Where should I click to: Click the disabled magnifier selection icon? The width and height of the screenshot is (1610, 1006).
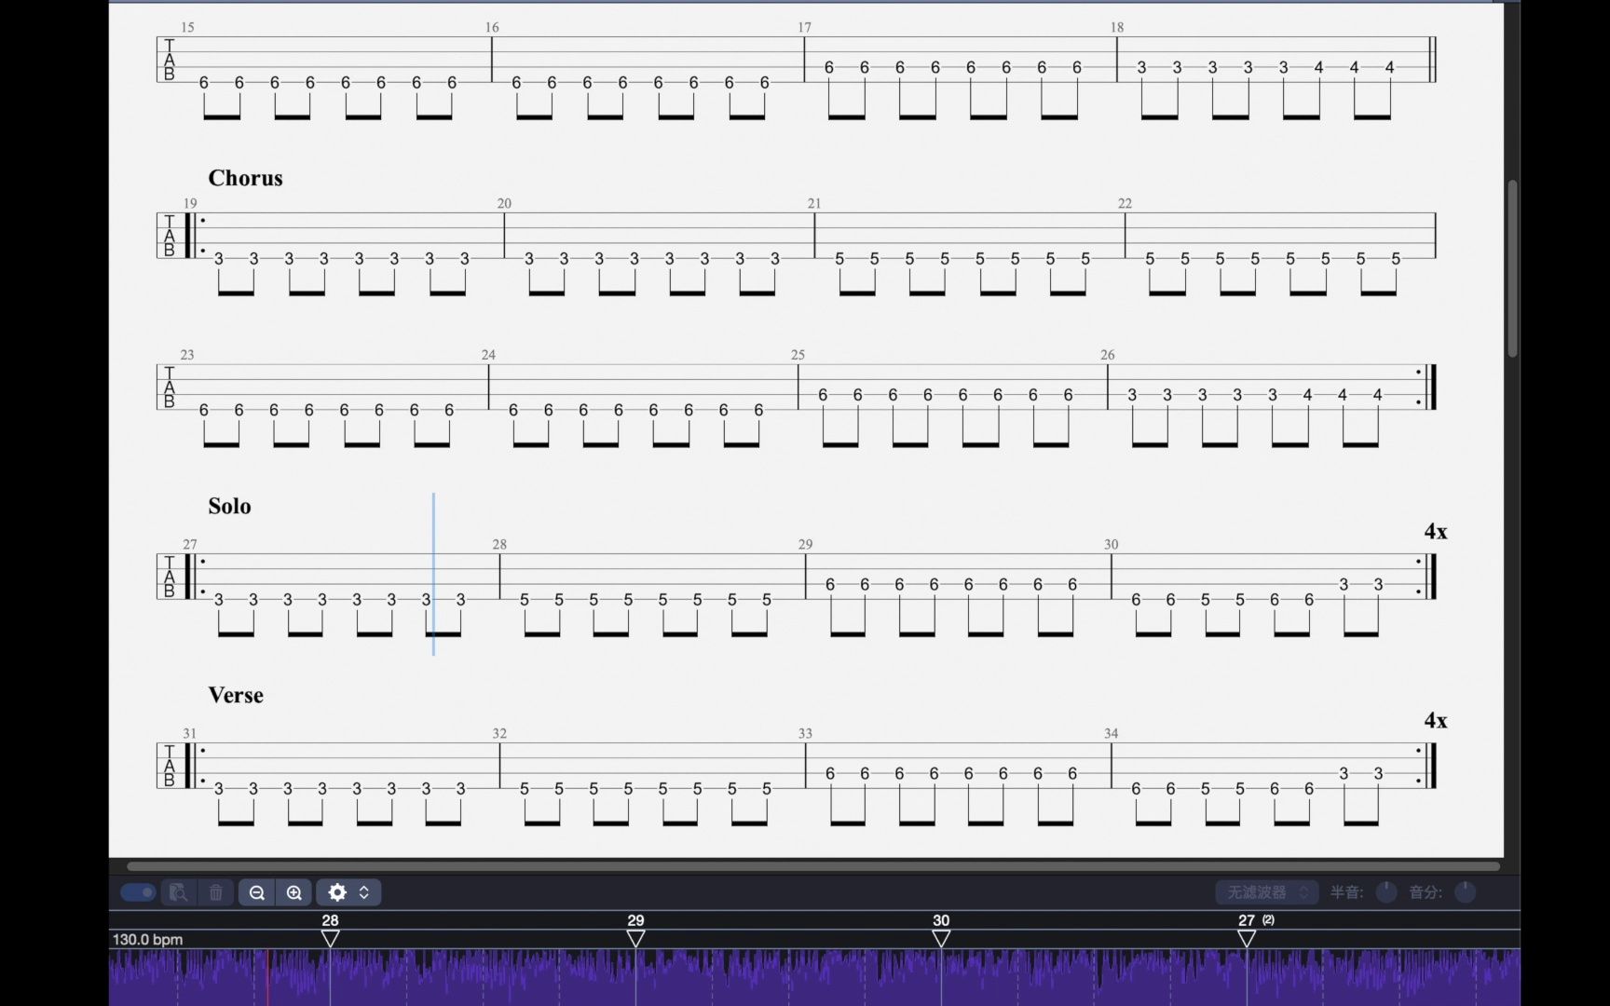pos(178,892)
